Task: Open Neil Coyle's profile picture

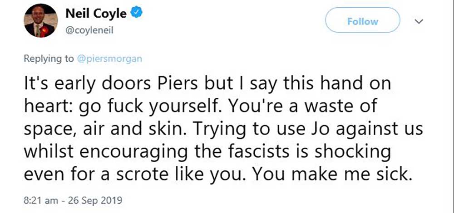Action: [x=40, y=20]
